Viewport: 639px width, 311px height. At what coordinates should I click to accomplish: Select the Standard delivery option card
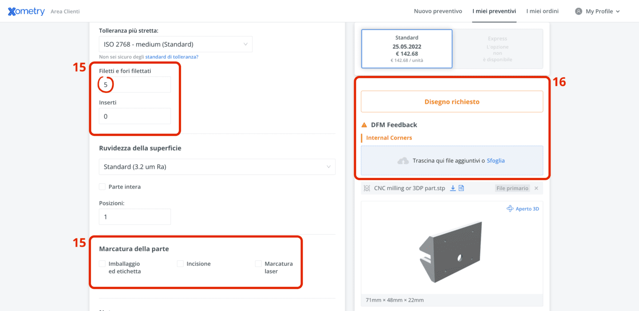click(407, 49)
